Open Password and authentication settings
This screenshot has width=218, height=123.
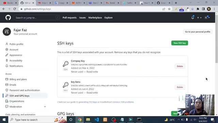tap(25, 90)
